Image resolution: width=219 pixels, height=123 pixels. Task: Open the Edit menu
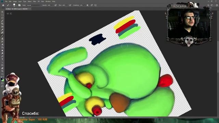click(10, 1)
